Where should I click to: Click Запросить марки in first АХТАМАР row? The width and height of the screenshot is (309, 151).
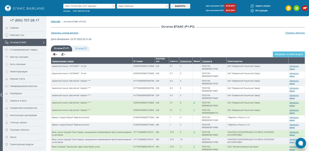point(294,68)
